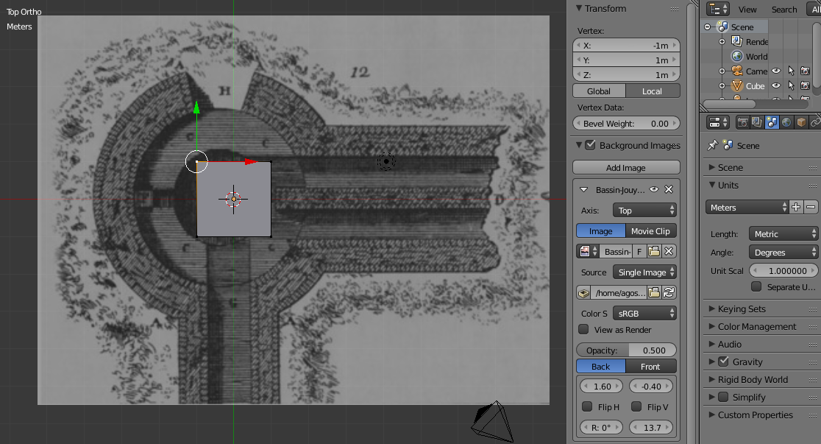The height and width of the screenshot is (444, 821).
Task: Enable Flip H checkbox
Action: click(587, 406)
